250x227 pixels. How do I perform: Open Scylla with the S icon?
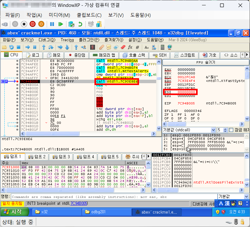(x=93, y=47)
